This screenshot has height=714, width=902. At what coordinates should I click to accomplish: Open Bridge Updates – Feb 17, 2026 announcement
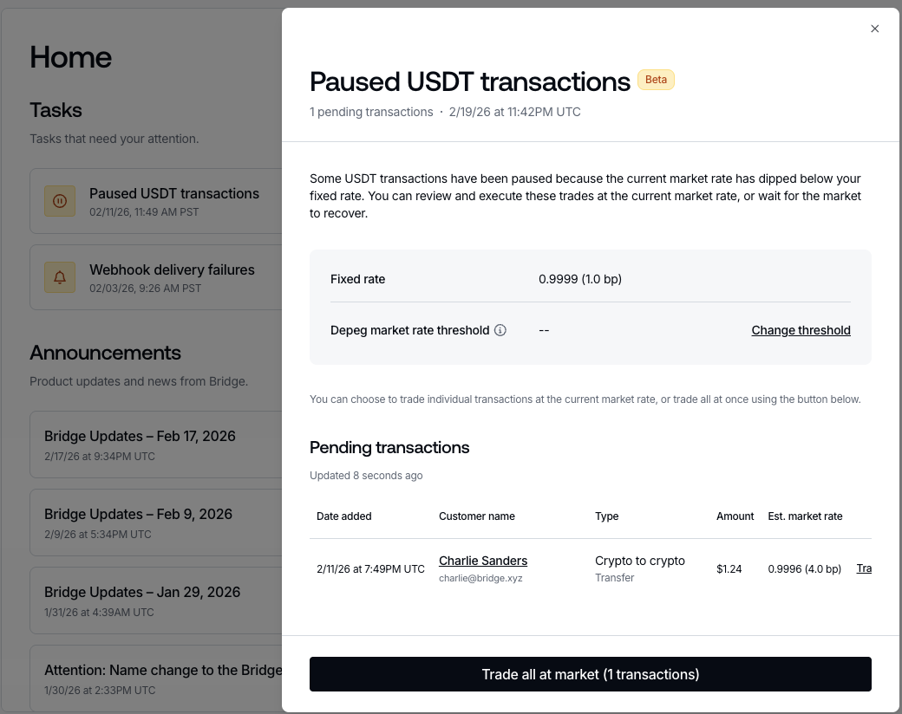pyautogui.click(x=140, y=437)
